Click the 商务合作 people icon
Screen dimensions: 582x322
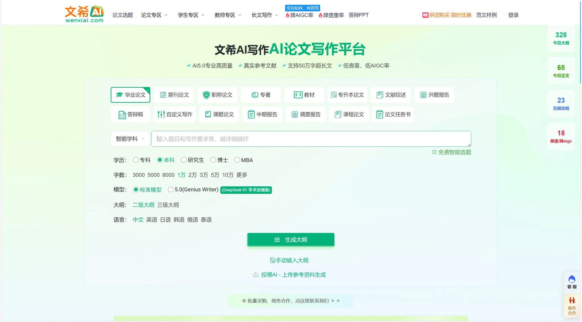tap(572, 300)
